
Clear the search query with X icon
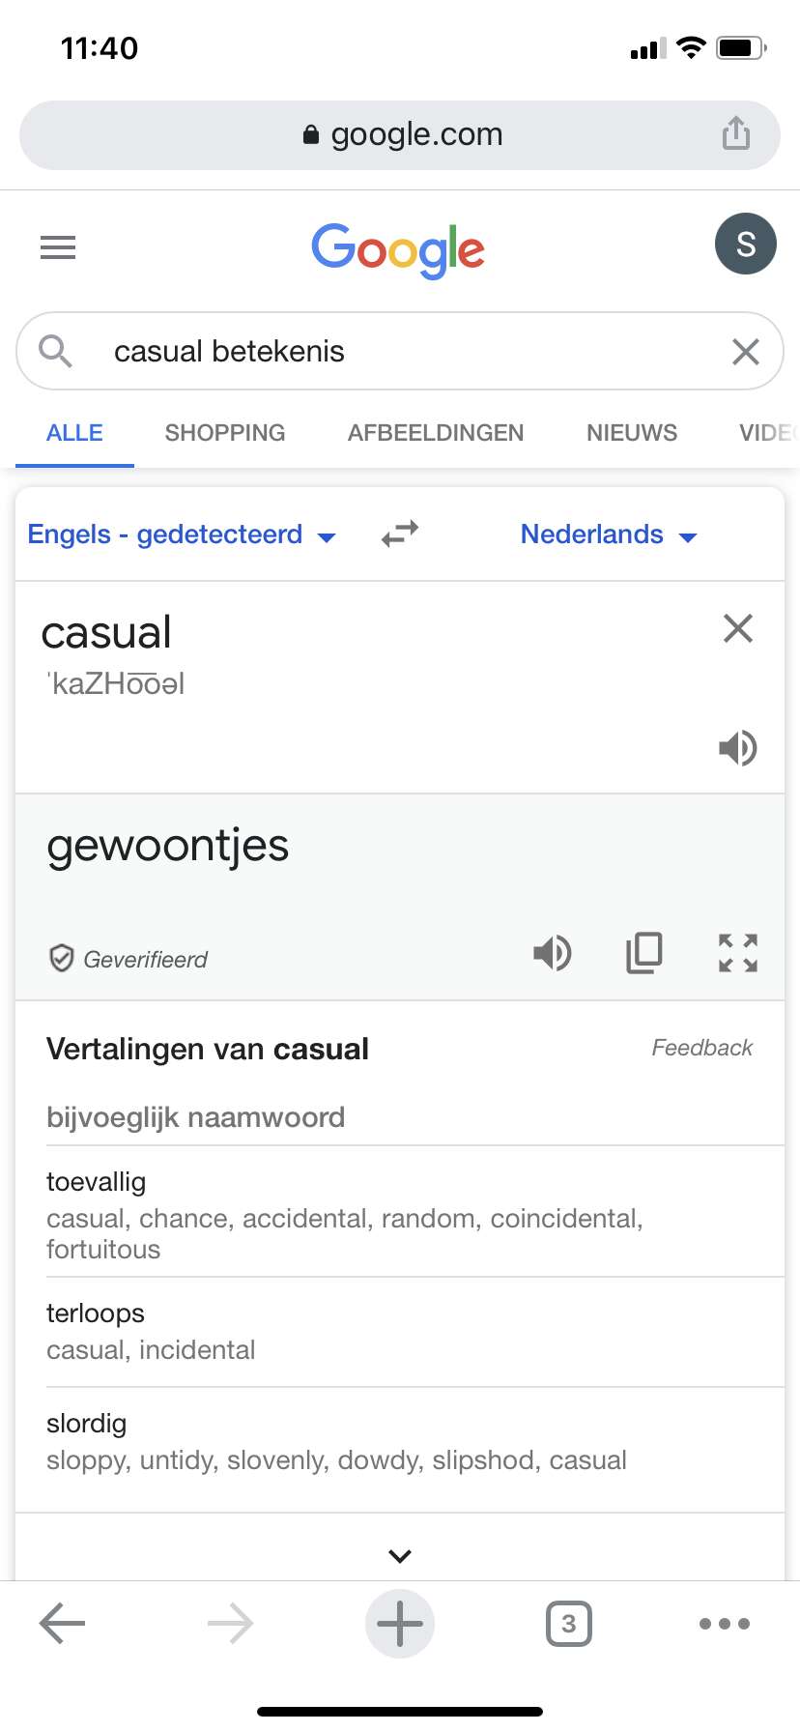(745, 352)
